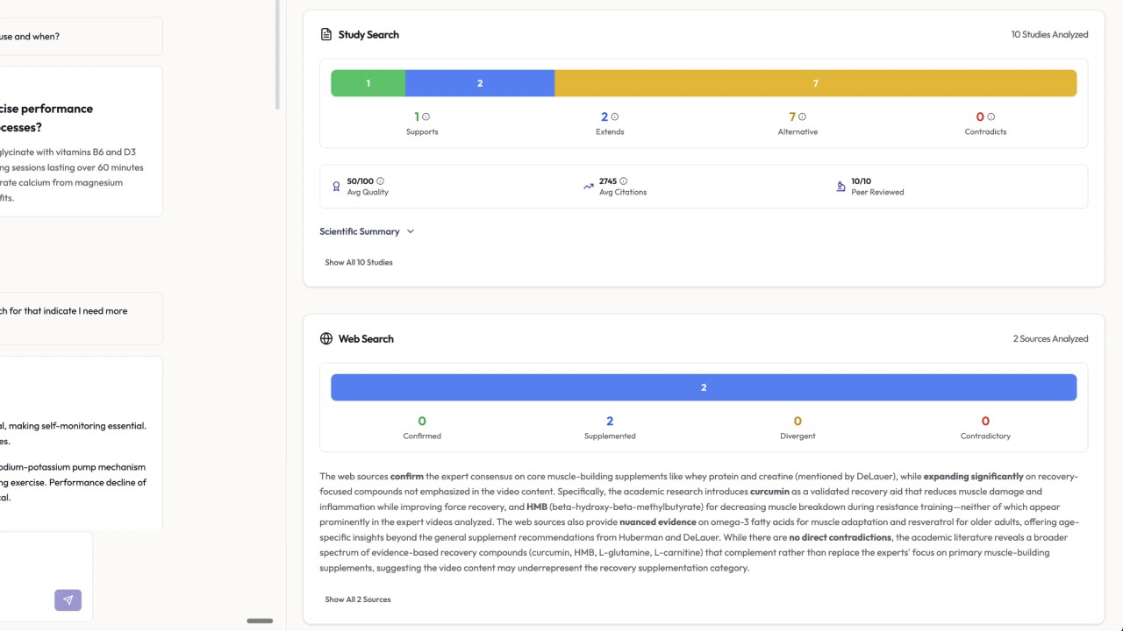Viewport: 1123px width, 631px height.
Task: Click the Avg Citations trend line icon
Action: click(x=589, y=186)
